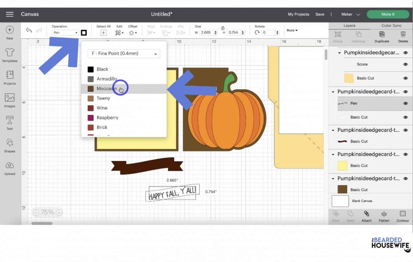The image size is (413, 262).
Task: Open the hamburger menu
Action: 9,14
